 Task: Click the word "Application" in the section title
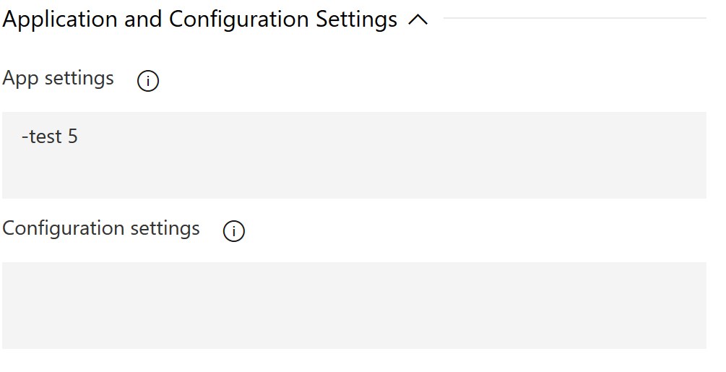(61, 20)
